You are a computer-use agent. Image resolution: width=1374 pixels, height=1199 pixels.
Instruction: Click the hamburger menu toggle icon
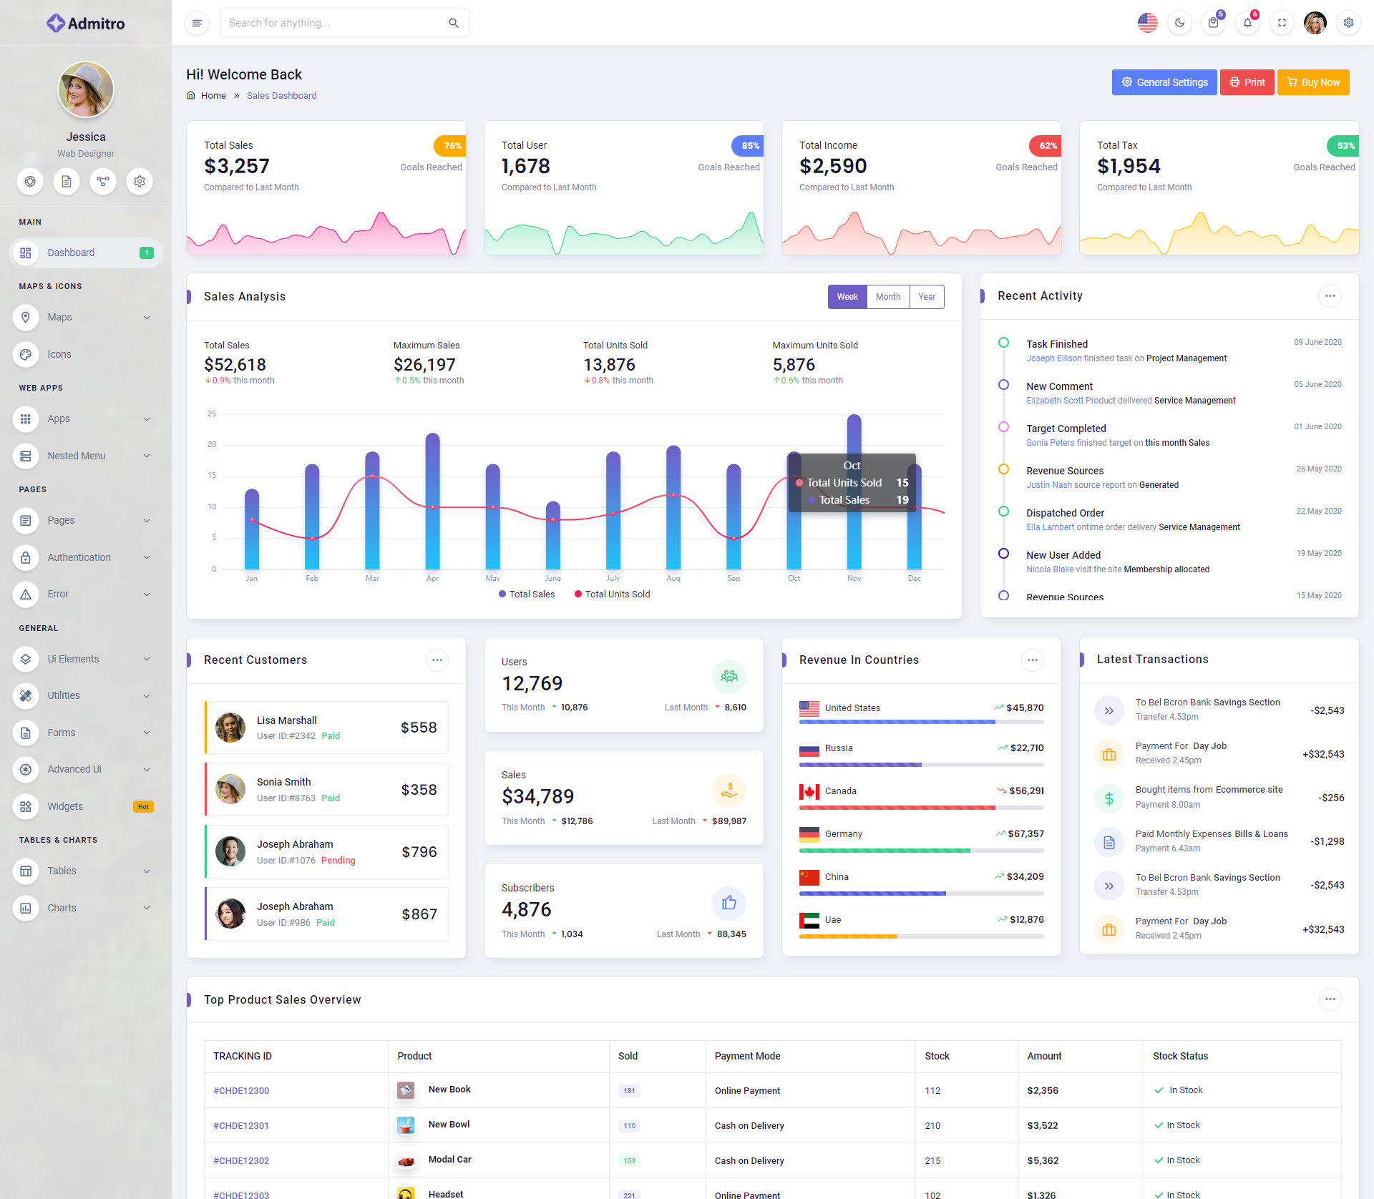click(197, 23)
